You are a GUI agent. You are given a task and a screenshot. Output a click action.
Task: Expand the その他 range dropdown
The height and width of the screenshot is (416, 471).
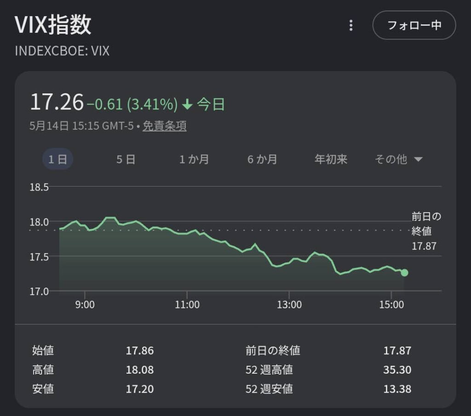[399, 159]
